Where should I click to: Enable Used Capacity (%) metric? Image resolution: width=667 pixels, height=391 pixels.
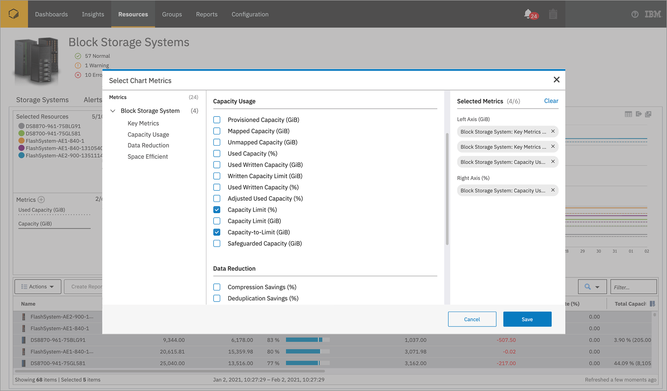click(x=217, y=153)
